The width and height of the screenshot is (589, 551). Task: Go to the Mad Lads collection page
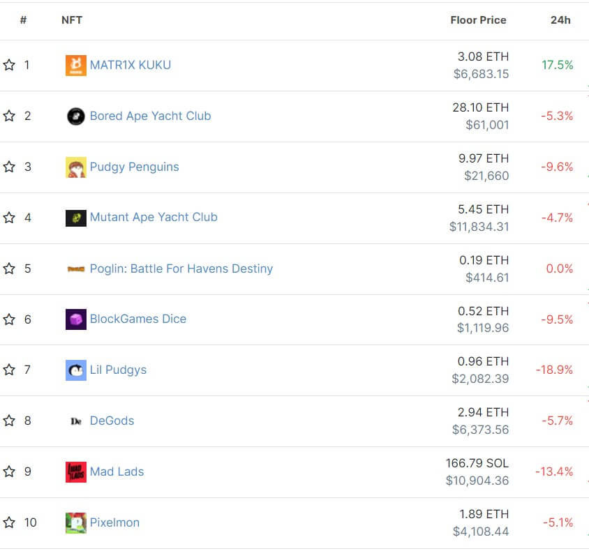pos(117,472)
